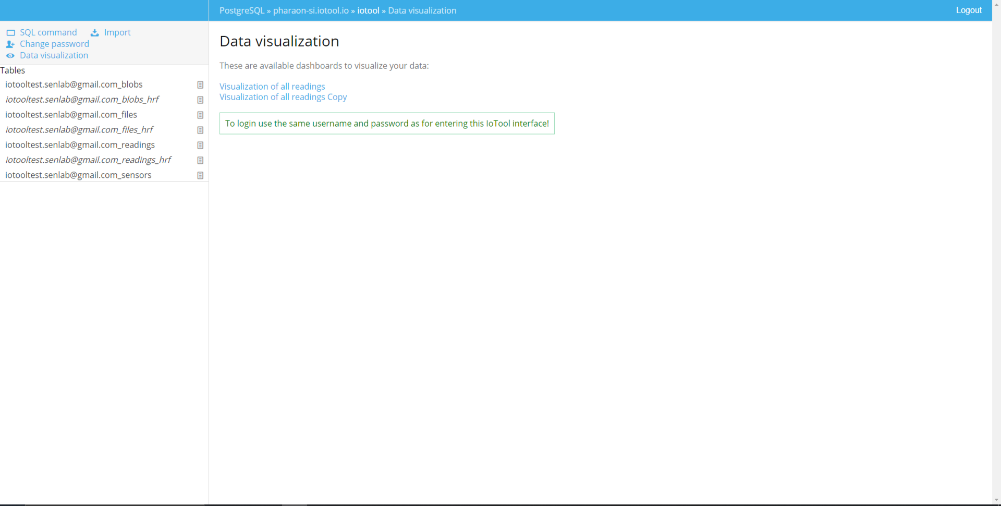Open the Change password link
This screenshot has height=506, width=1001.
[54, 44]
